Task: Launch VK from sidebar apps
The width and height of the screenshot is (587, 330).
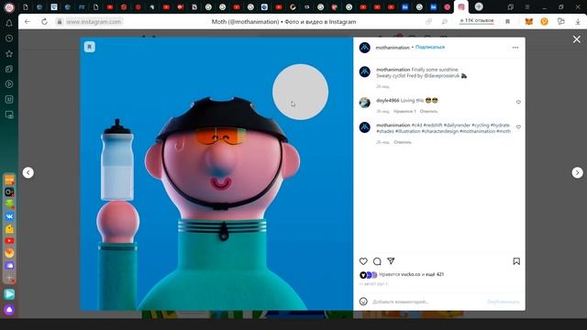Action: [9, 216]
